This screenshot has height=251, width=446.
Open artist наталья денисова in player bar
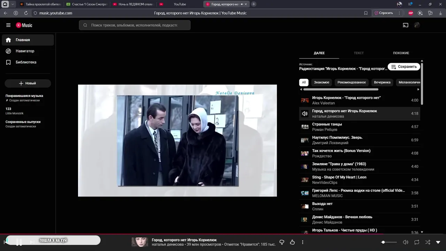pyautogui.click(x=168, y=245)
